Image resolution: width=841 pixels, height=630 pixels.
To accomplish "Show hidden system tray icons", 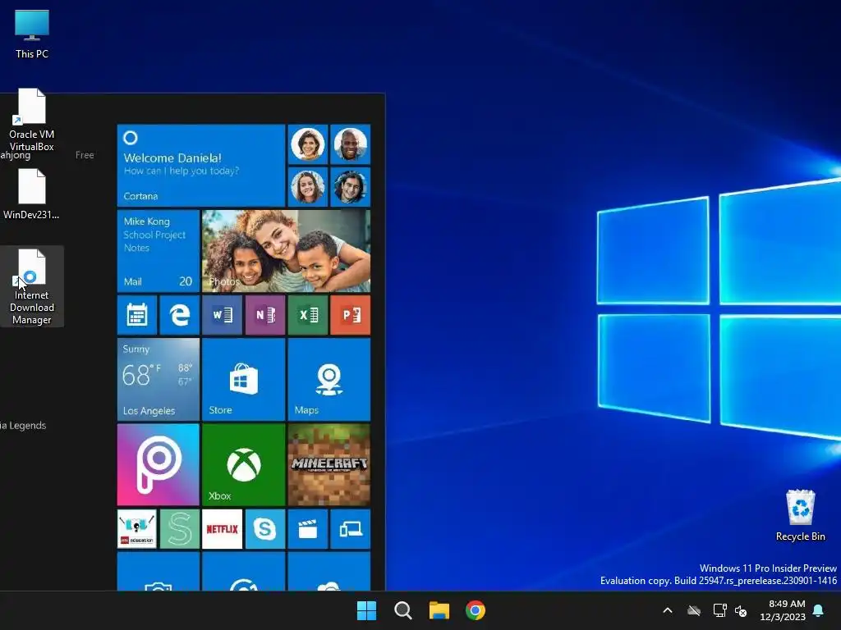I will point(668,610).
